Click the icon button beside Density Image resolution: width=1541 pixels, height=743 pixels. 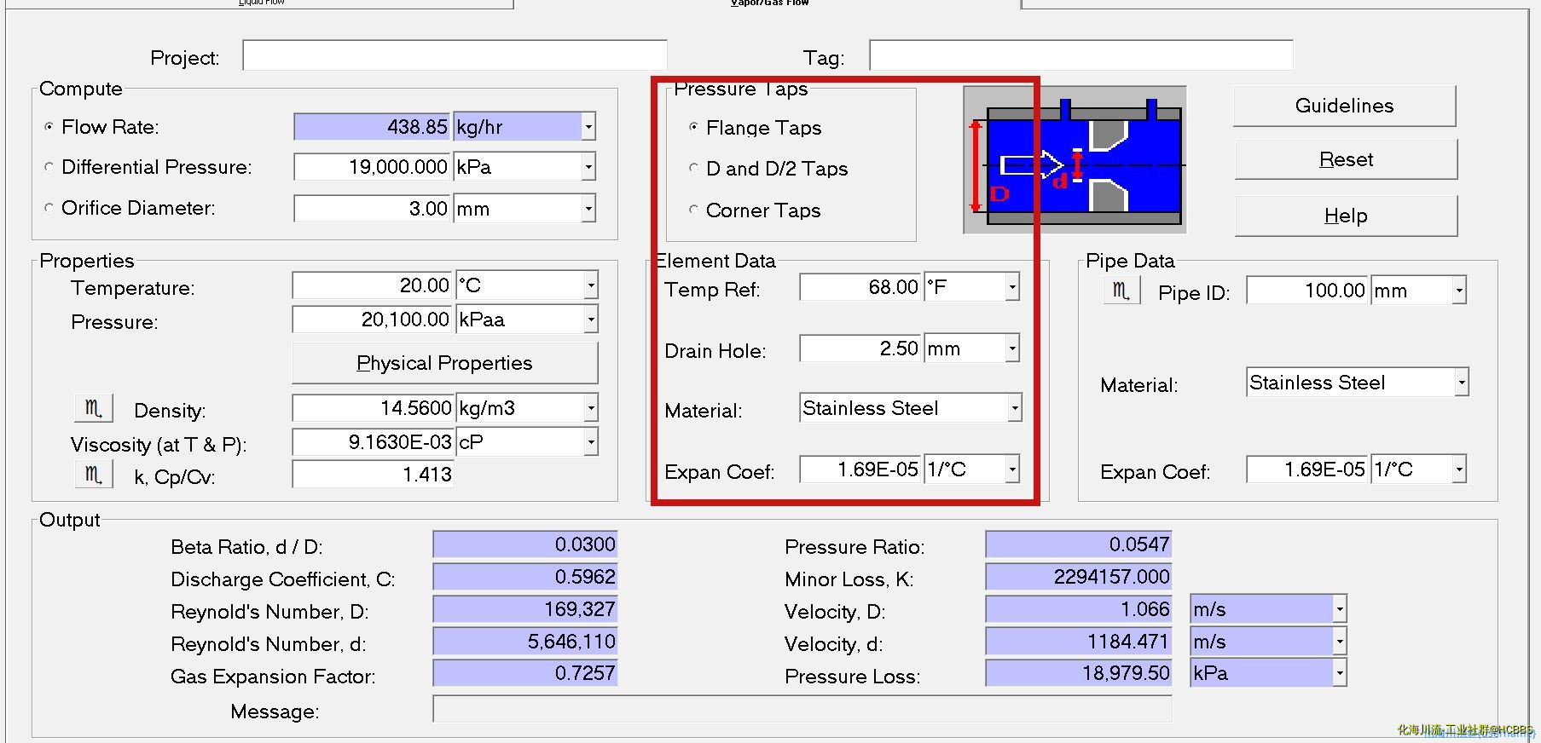point(94,408)
